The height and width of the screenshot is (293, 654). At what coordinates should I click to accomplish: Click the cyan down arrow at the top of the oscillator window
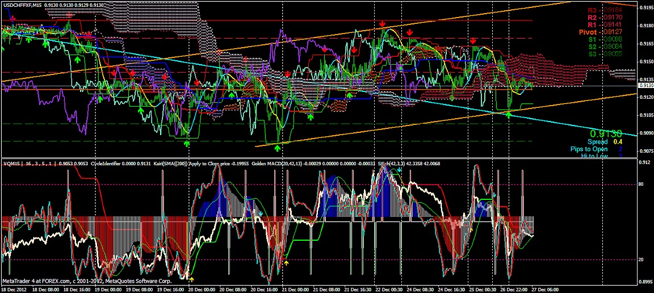click(x=400, y=169)
